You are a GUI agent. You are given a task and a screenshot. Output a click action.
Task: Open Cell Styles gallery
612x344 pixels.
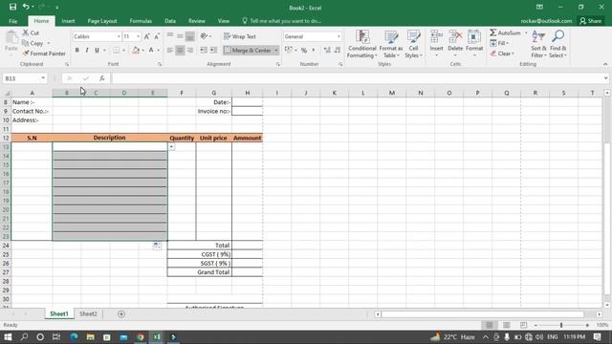(413, 44)
